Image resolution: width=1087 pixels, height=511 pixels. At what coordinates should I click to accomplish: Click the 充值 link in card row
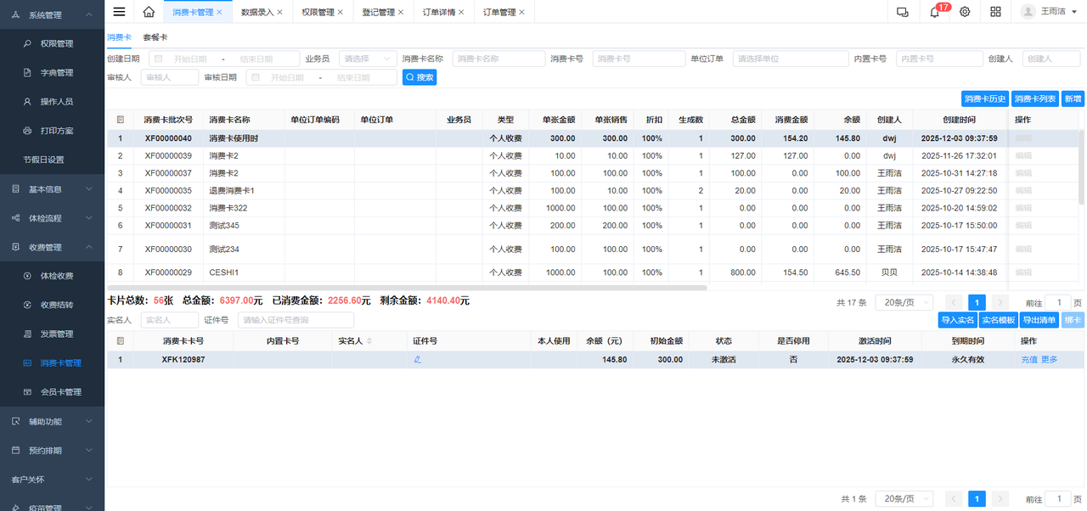pos(1028,360)
